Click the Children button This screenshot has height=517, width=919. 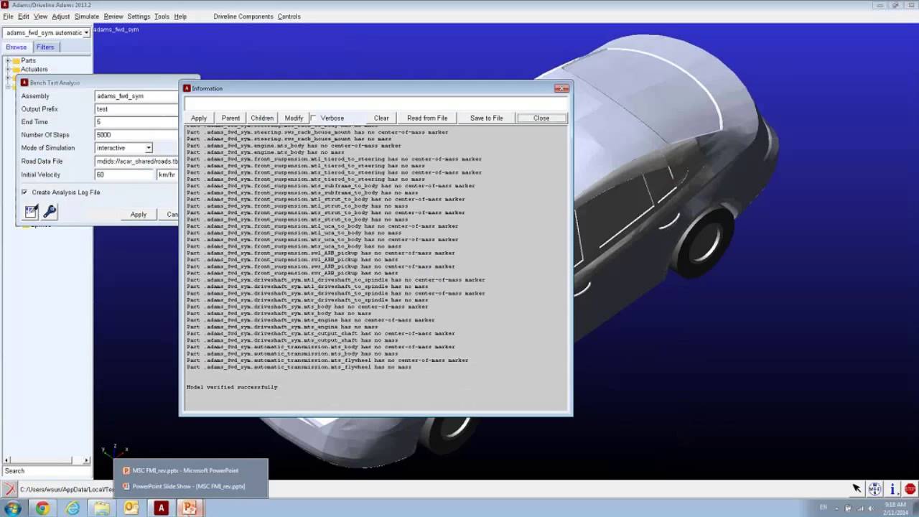262,118
